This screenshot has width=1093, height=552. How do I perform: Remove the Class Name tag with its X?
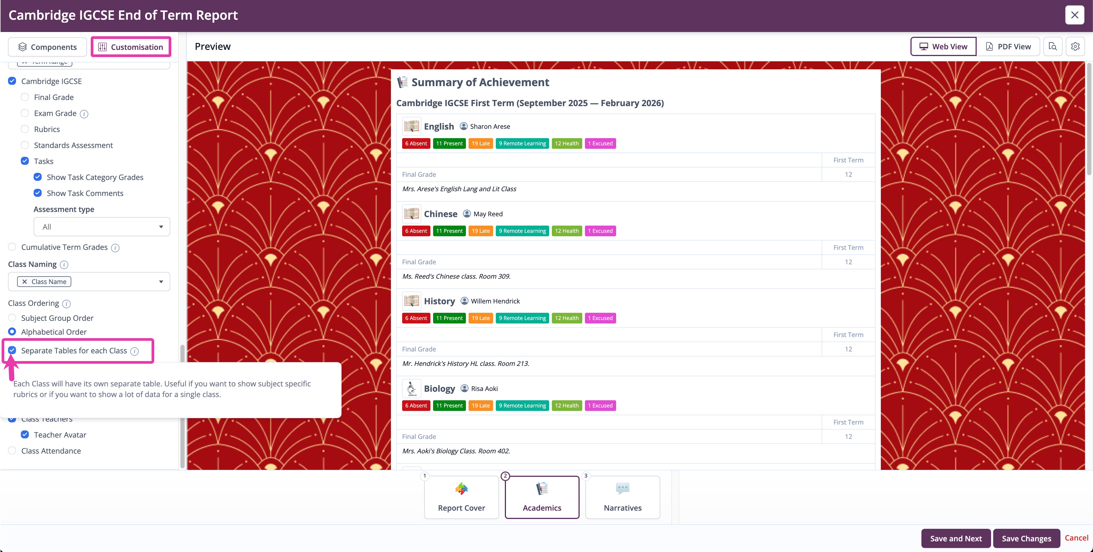click(24, 281)
